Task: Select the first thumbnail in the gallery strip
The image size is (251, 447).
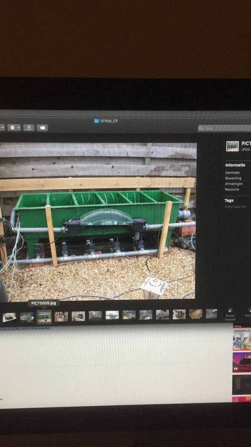Action: click(9, 317)
